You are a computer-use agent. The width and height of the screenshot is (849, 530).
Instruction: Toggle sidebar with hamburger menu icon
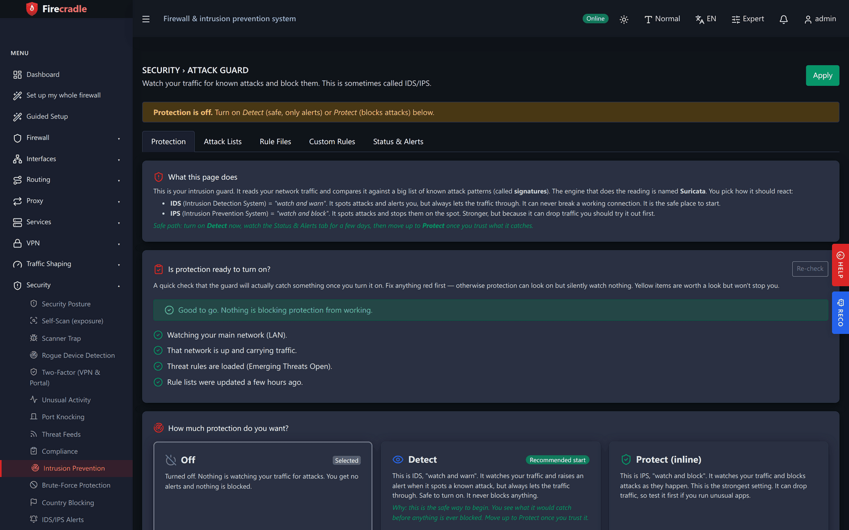(146, 19)
